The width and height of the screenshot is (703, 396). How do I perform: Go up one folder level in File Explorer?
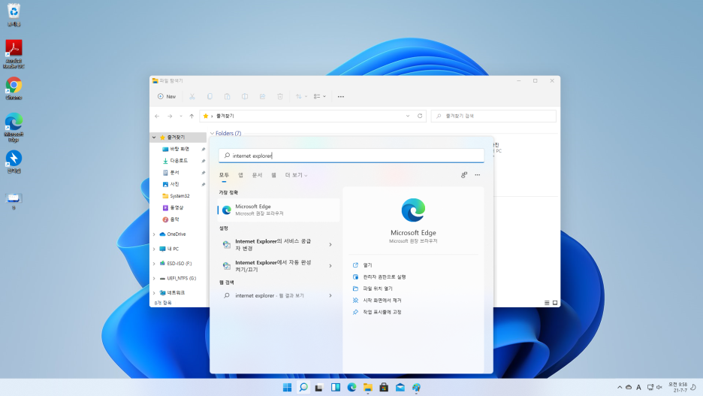(x=192, y=116)
